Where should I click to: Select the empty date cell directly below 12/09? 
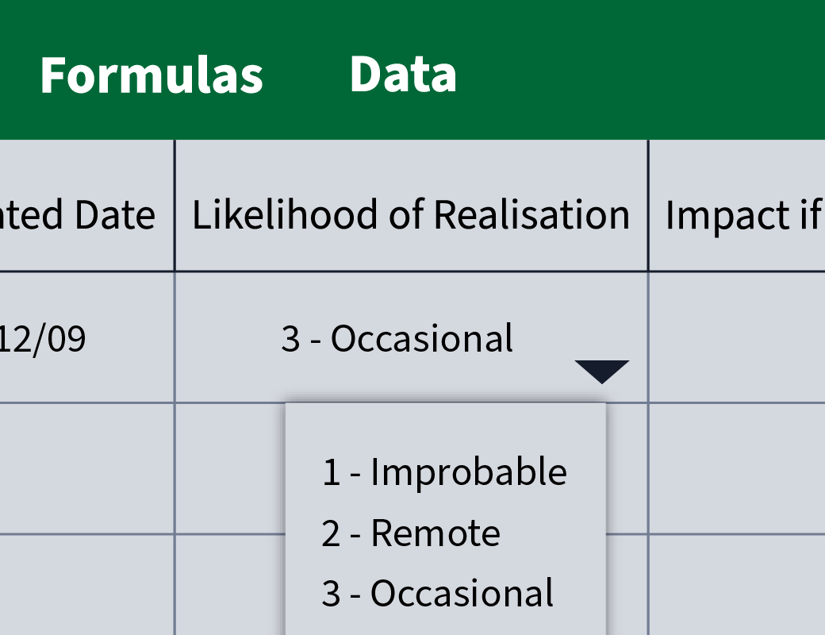pos(86,468)
